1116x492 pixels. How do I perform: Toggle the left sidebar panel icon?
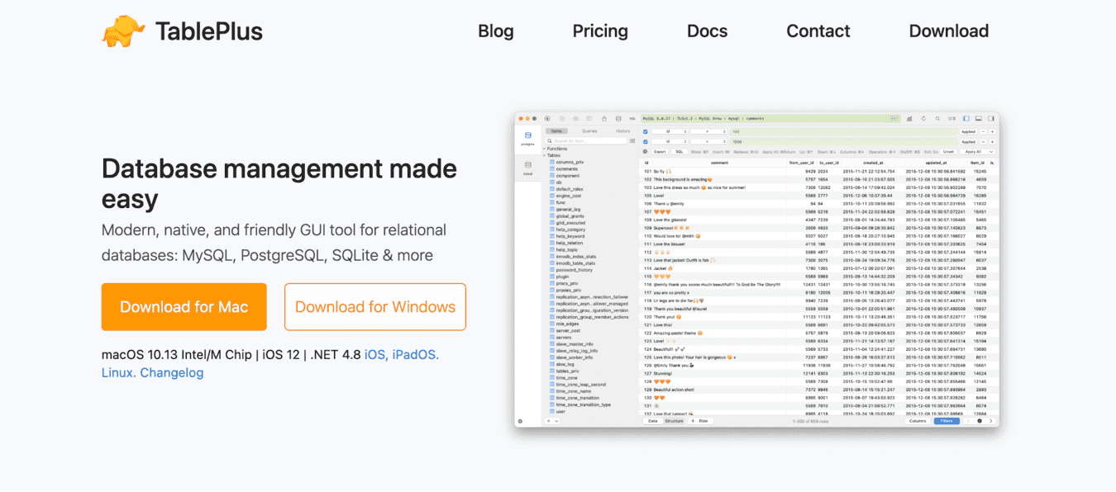point(965,119)
